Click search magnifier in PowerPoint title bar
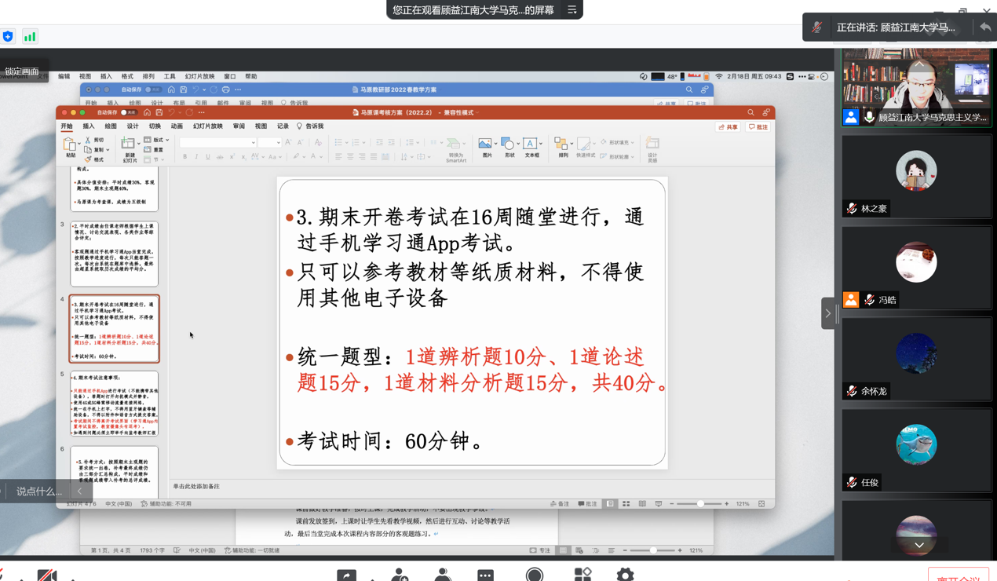997x581 pixels. (750, 113)
